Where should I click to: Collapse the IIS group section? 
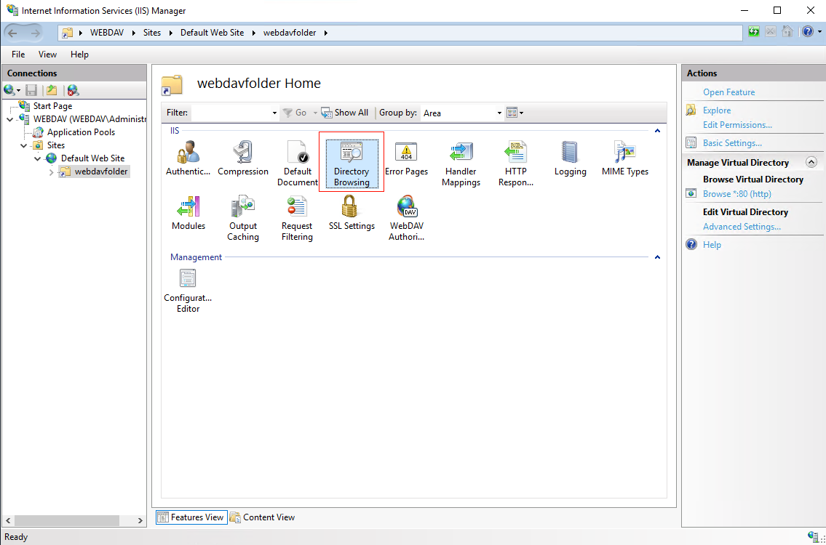(x=657, y=131)
